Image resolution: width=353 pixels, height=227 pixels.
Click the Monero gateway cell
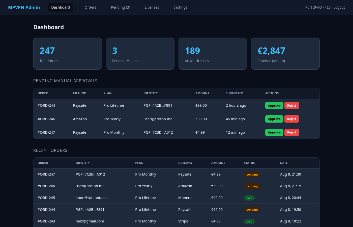pos(185,198)
